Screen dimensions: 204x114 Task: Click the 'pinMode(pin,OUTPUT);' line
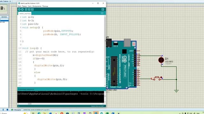[58, 31]
